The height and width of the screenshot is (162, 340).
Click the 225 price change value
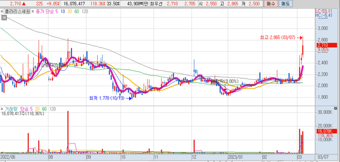tap(39, 4)
